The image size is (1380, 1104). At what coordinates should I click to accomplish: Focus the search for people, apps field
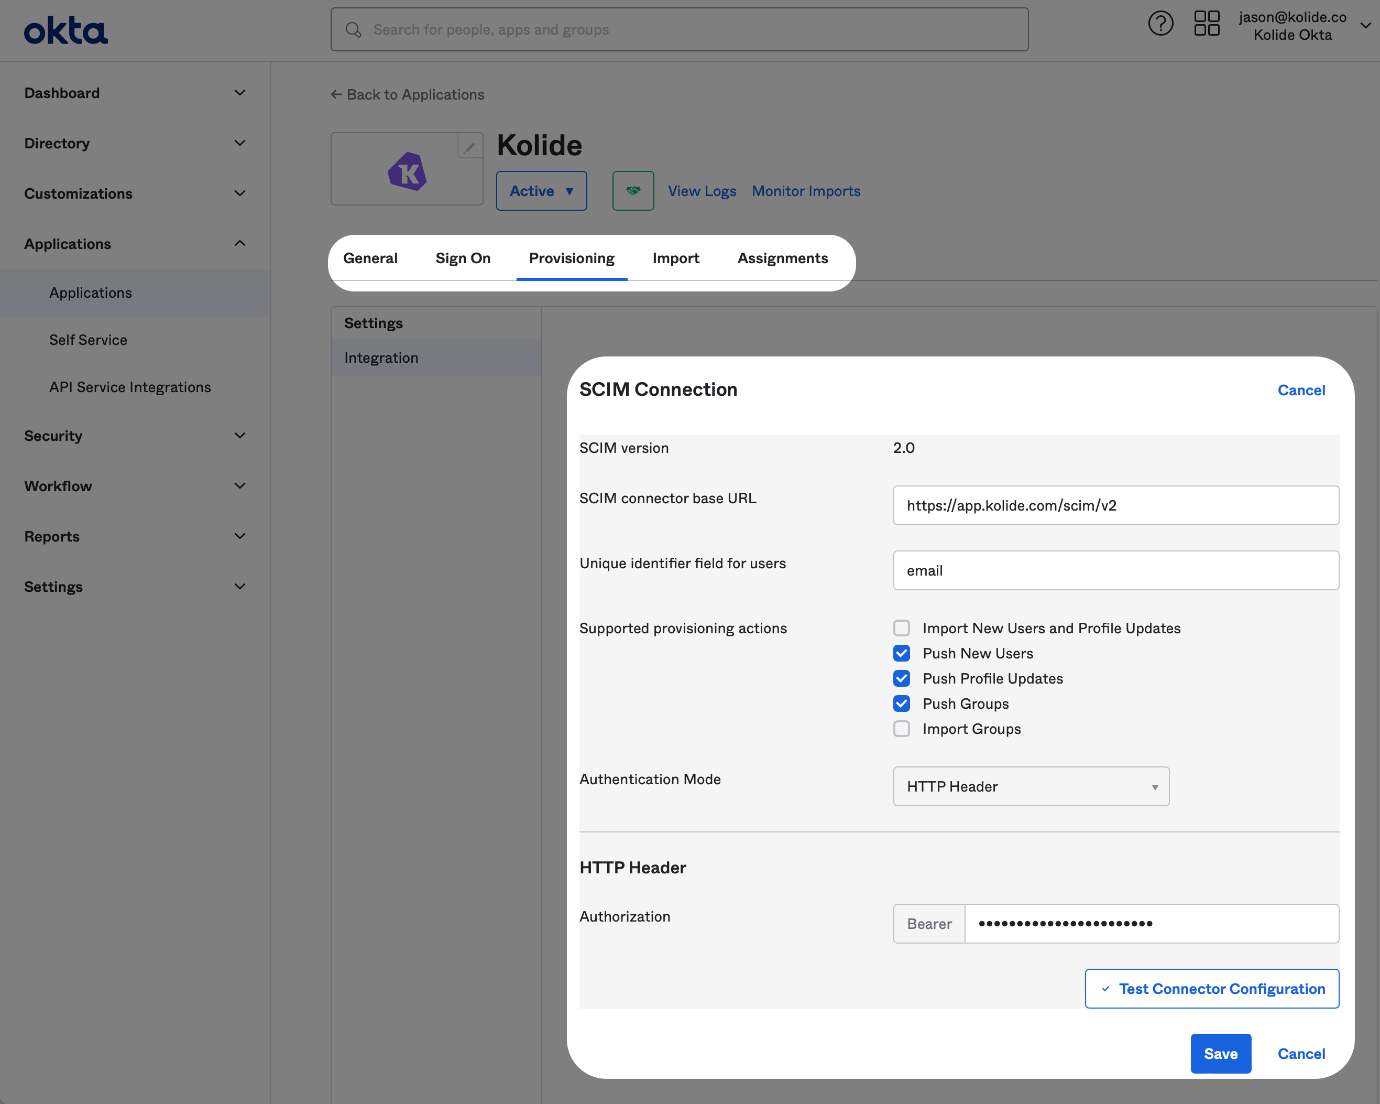click(x=679, y=29)
